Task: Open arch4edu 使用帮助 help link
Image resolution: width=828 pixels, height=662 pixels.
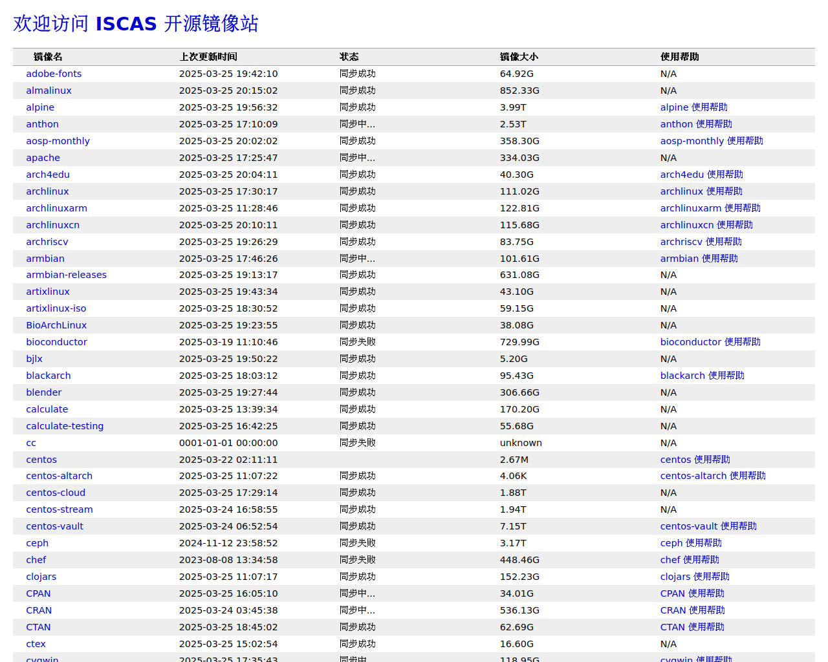Action: pyautogui.click(x=701, y=175)
